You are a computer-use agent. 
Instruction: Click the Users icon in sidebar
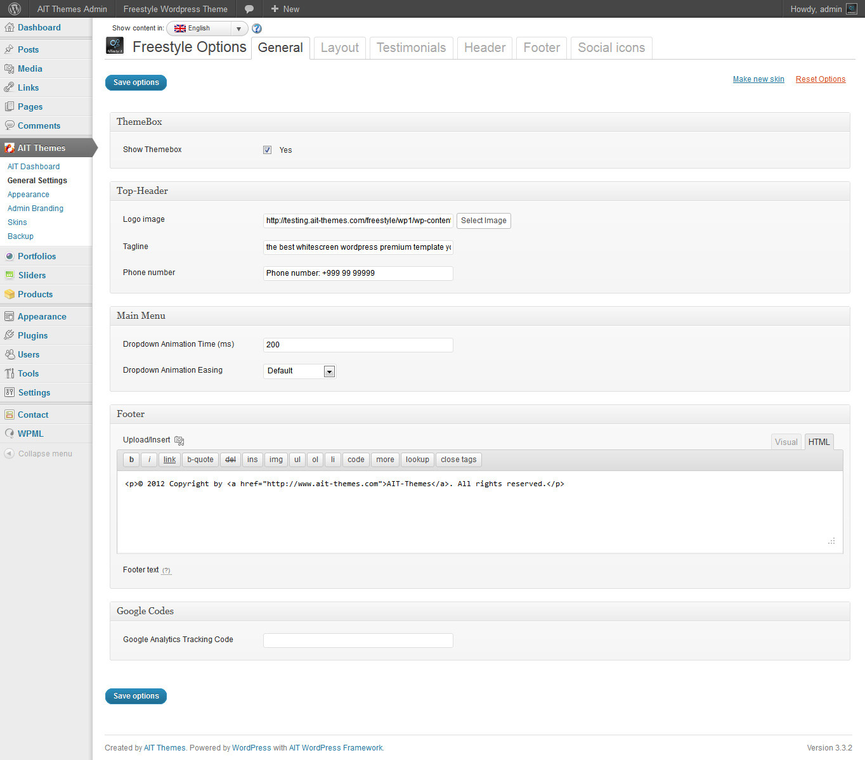tap(10, 354)
